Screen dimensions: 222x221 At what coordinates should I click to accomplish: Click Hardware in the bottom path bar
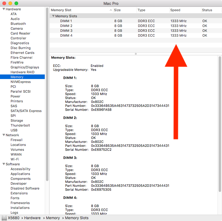click(x=32, y=218)
